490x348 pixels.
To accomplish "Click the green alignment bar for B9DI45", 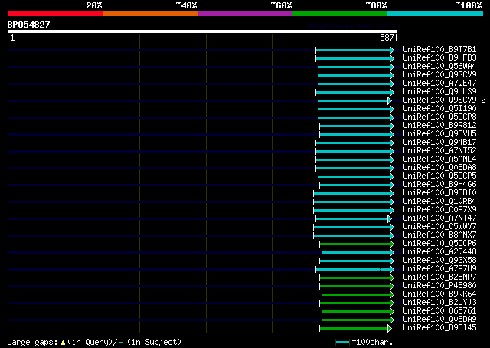I will [x=355, y=328].
